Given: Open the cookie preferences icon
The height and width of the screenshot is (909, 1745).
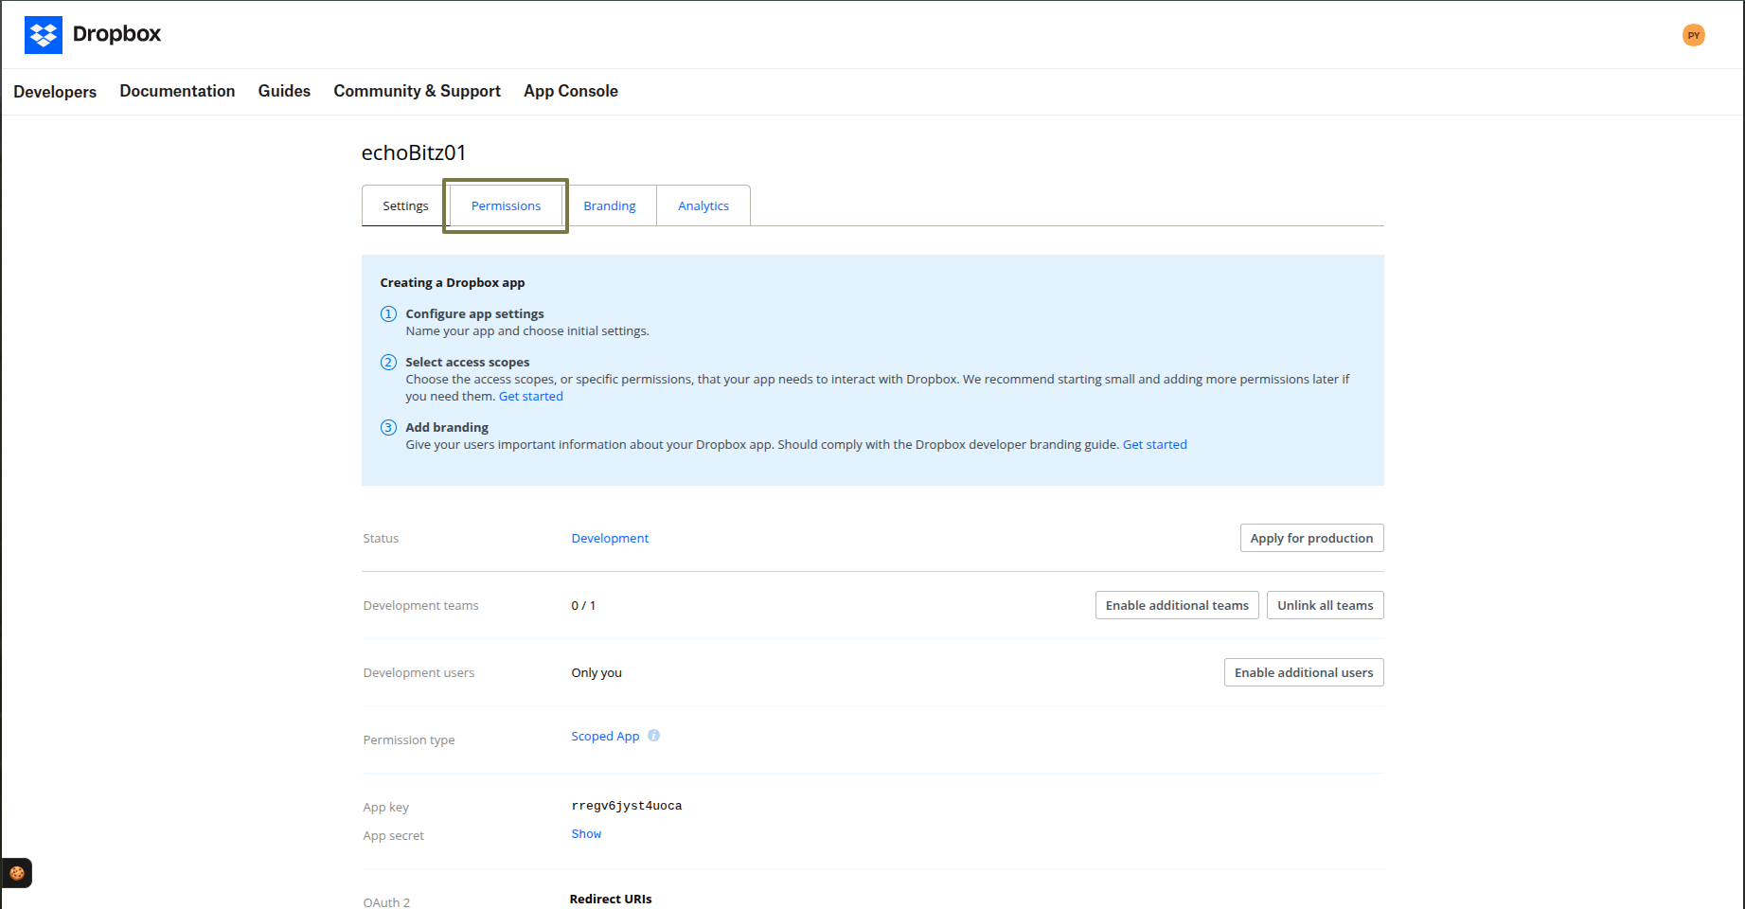Looking at the screenshot, I should point(17,873).
